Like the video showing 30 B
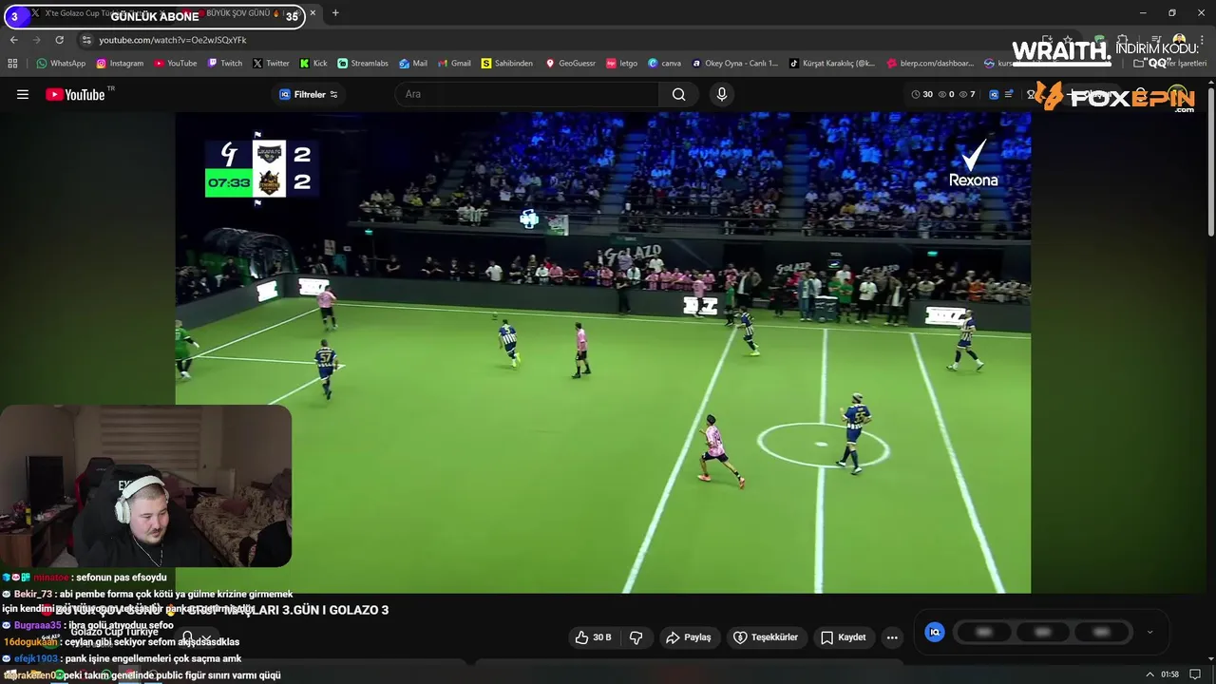 (594, 637)
